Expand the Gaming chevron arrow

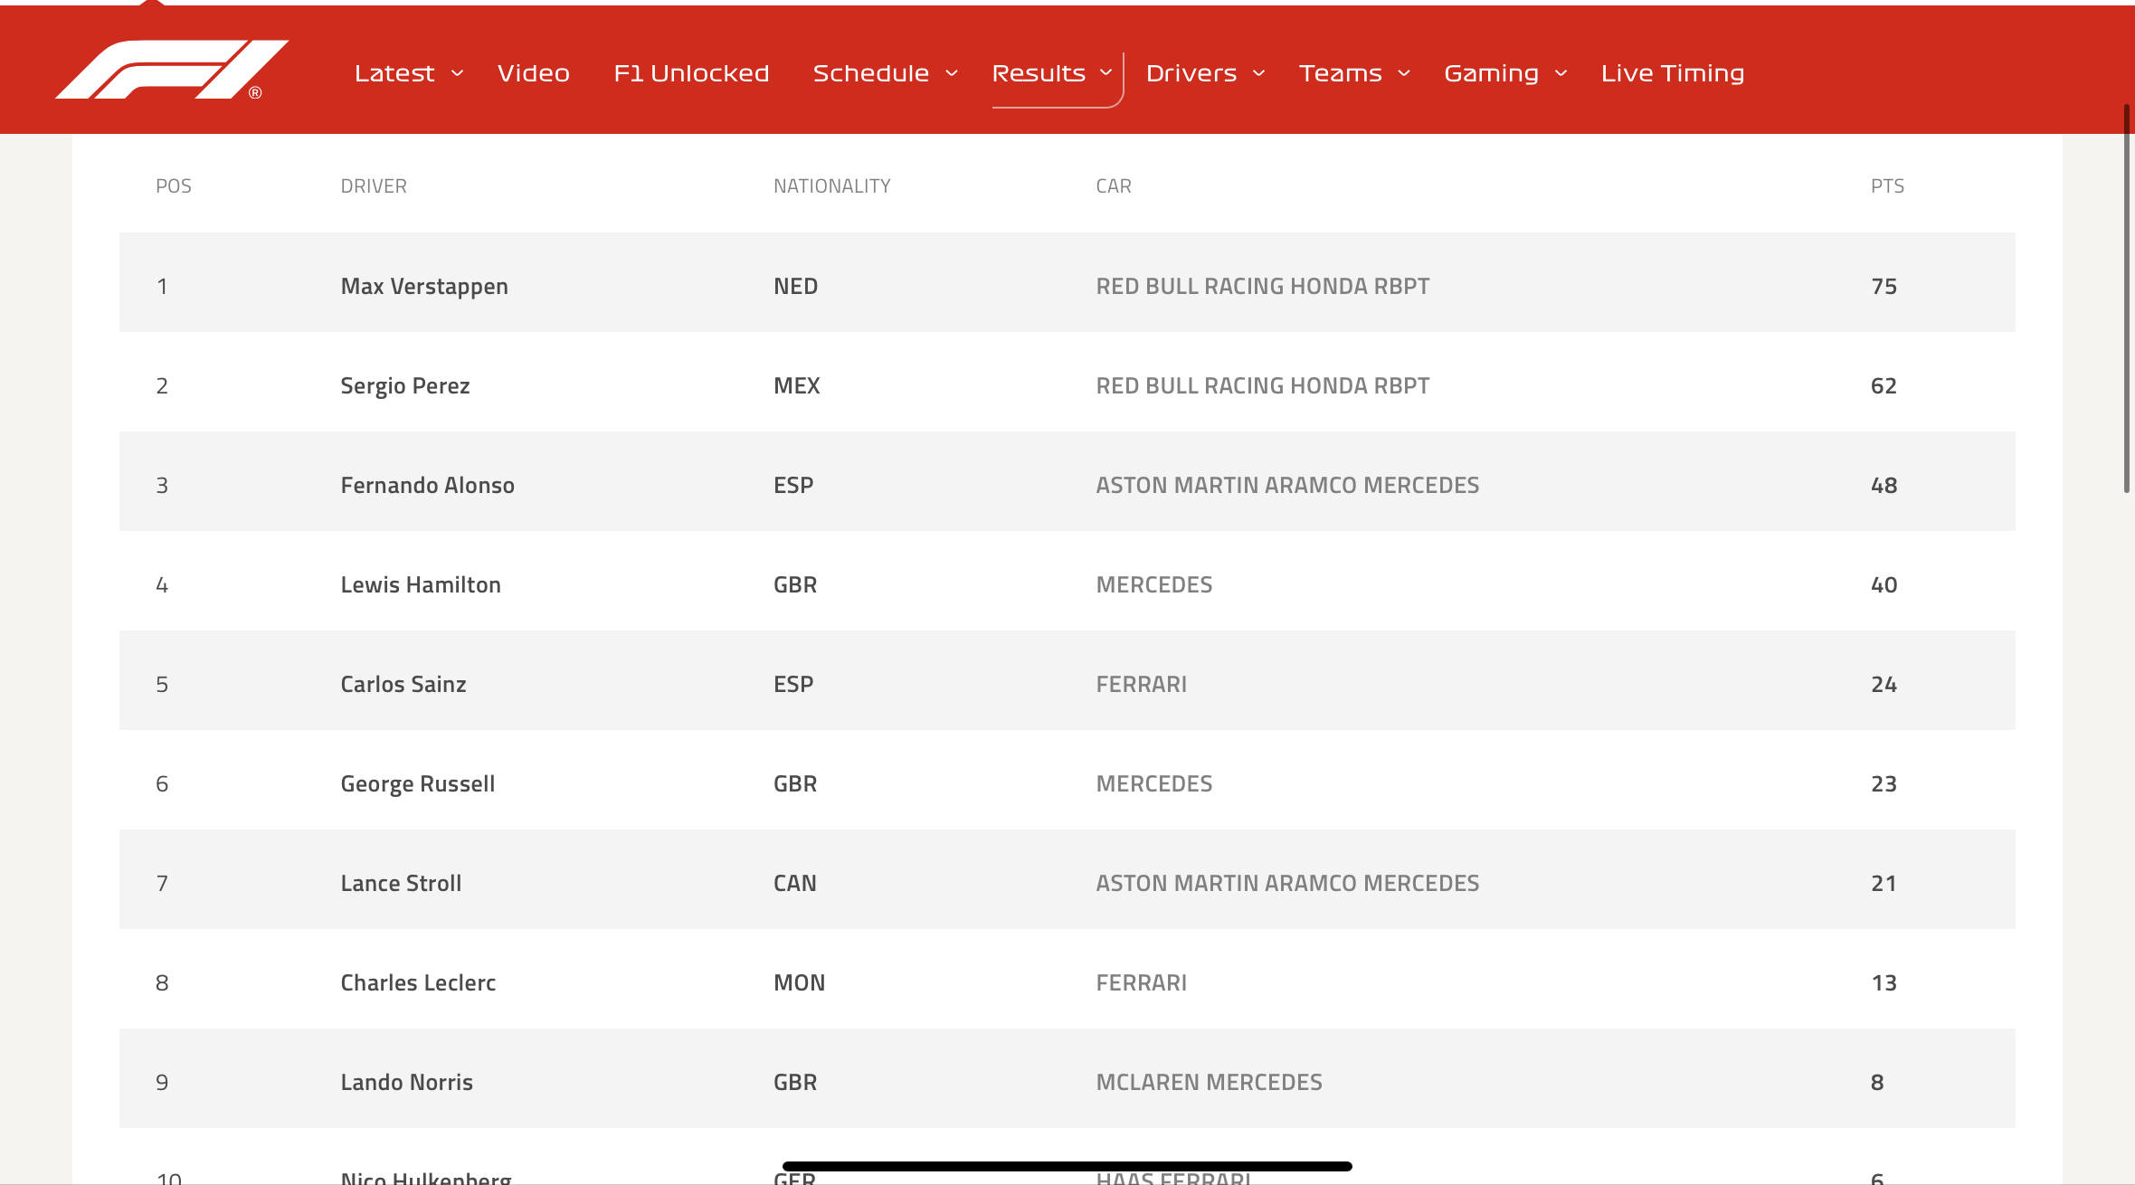pyautogui.click(x=1561, y=73)
